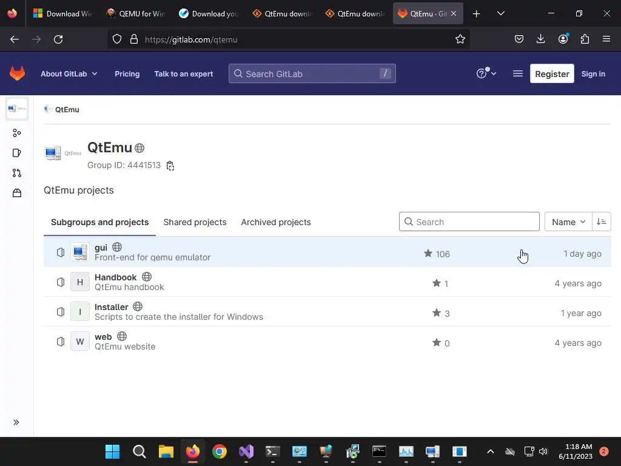Click the QtEmu breadcrumb link
This screenshot has width=621, height=466.
point(67,110)
